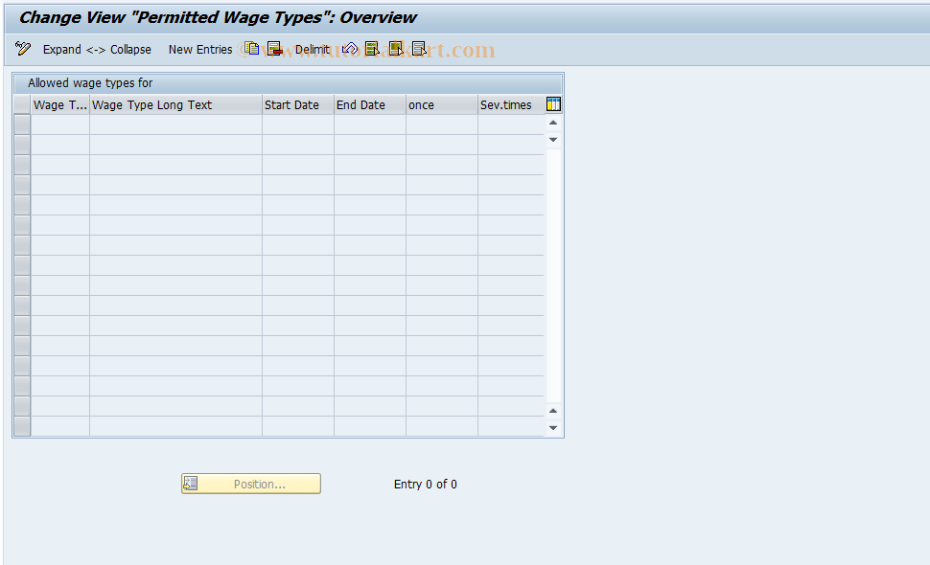Click the first row End Date cell
This screenshot has height=565, width=930.
pos(370,124)
